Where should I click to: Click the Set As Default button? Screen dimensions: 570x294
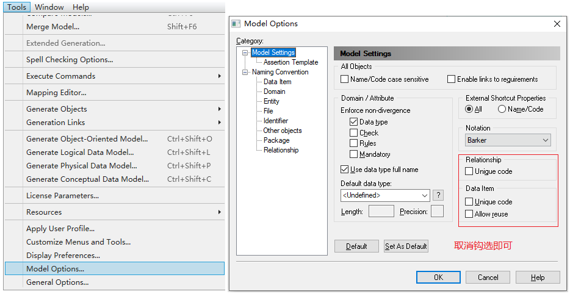pyautogui.click(x=406, y=246)
